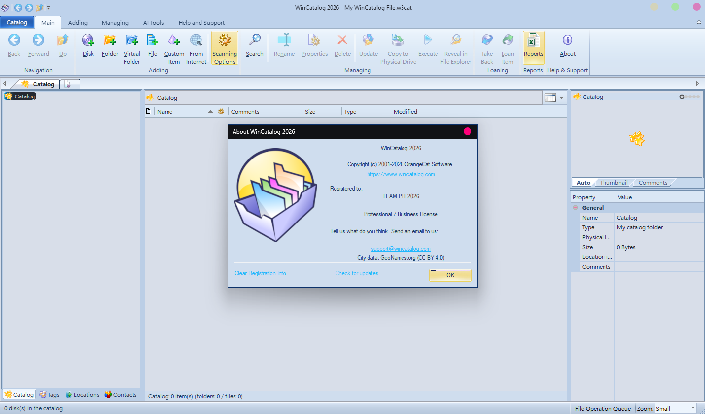Switch to the Main ribbon tab
Image resolution: width=705 pixels, height=414 pixels.
48,23
